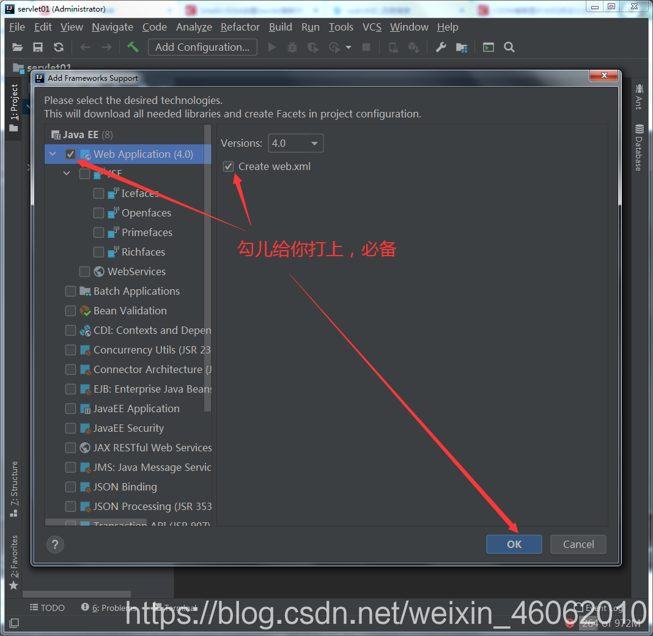The image size is (653, 636).
Task: Enable the JSON Binding checkbox
Action: coord(70,487)
